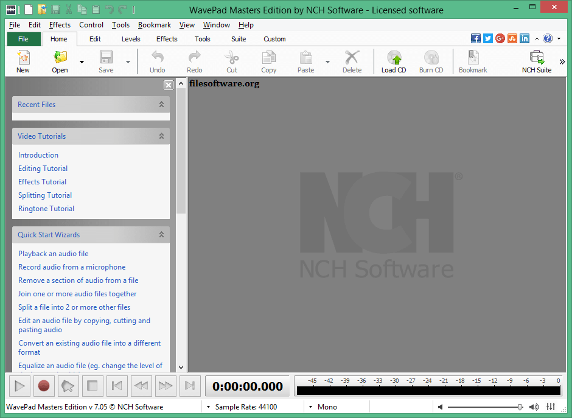
Task: Open the Introduction video tutorial link
Action: pyautogui.click(x=38, y=155)
